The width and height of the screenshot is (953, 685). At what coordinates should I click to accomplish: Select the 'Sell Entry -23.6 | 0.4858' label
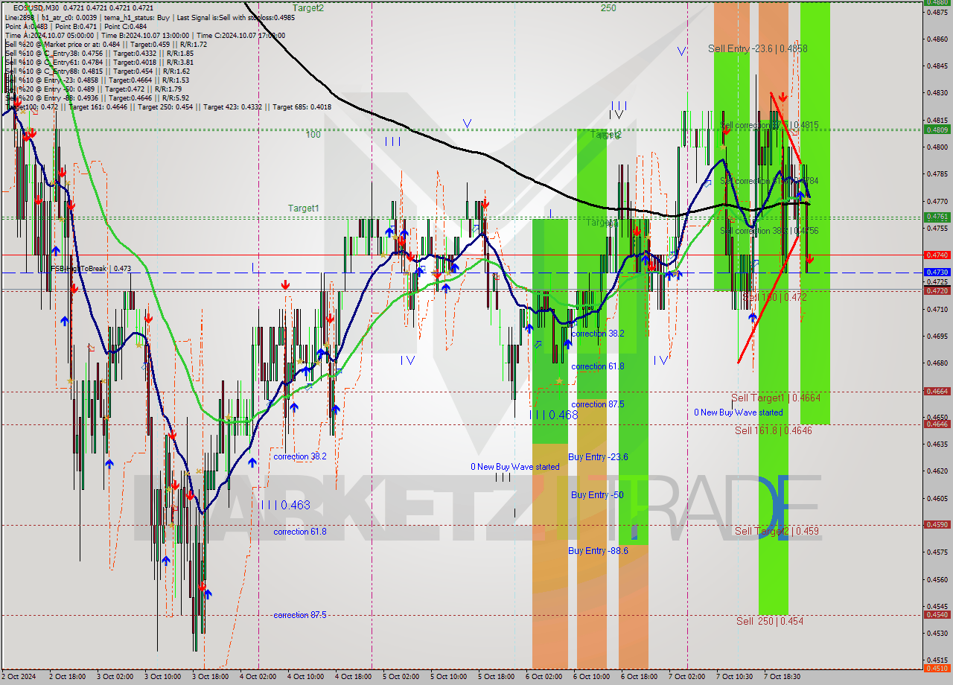pyautogui.click(x=758, y=48)
